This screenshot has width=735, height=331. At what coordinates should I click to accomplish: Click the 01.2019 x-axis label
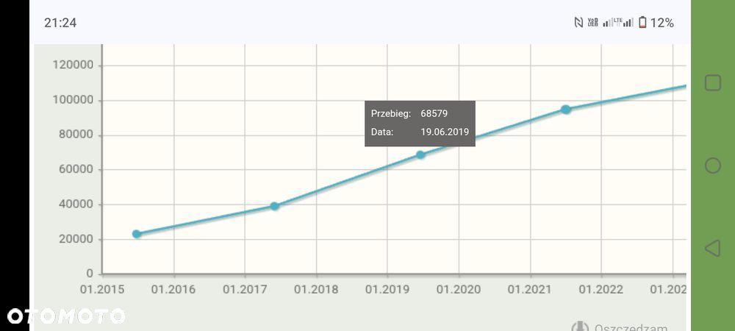[x=387, y=289]
